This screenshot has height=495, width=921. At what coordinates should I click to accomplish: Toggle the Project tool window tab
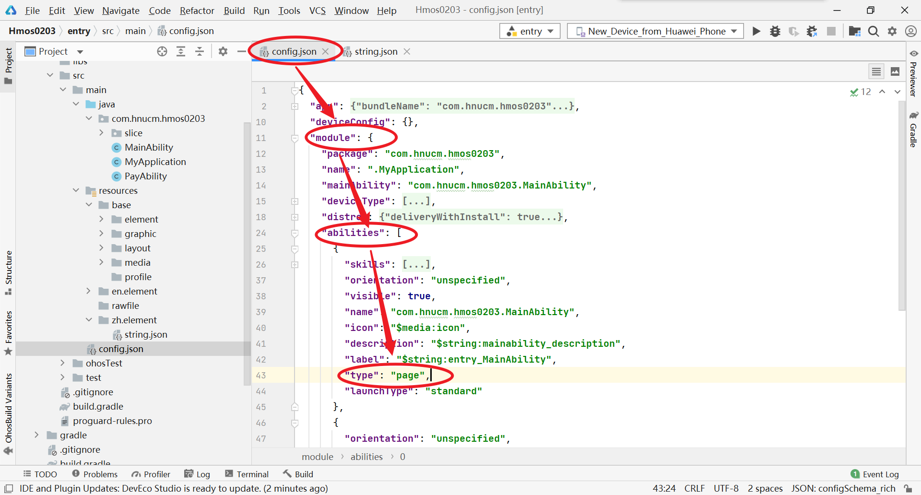click(8, 66)
